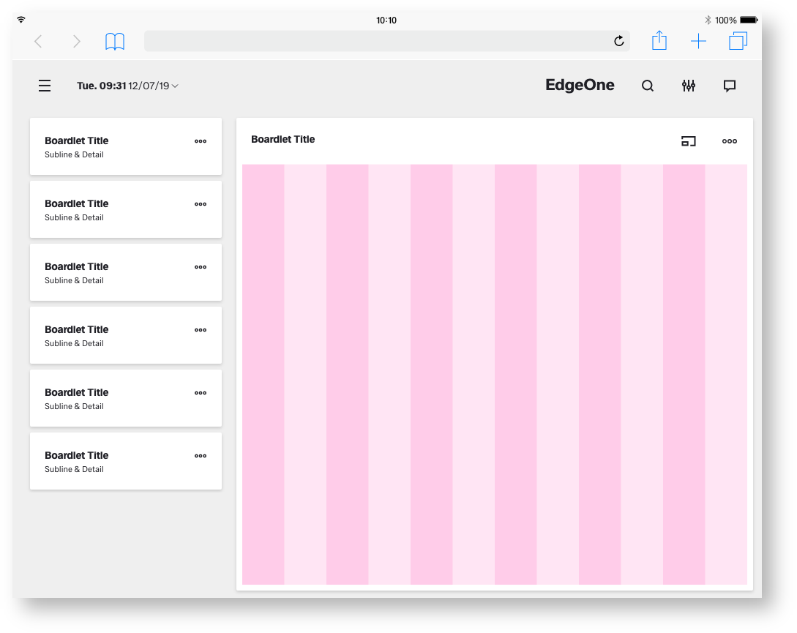Click the main boardlet resize view icon
This screenshot has width=797, height=633.
[x=688, y=141]
